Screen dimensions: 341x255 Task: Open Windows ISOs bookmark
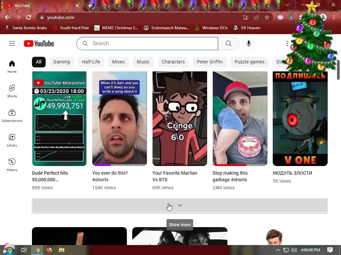pos(211,28)
